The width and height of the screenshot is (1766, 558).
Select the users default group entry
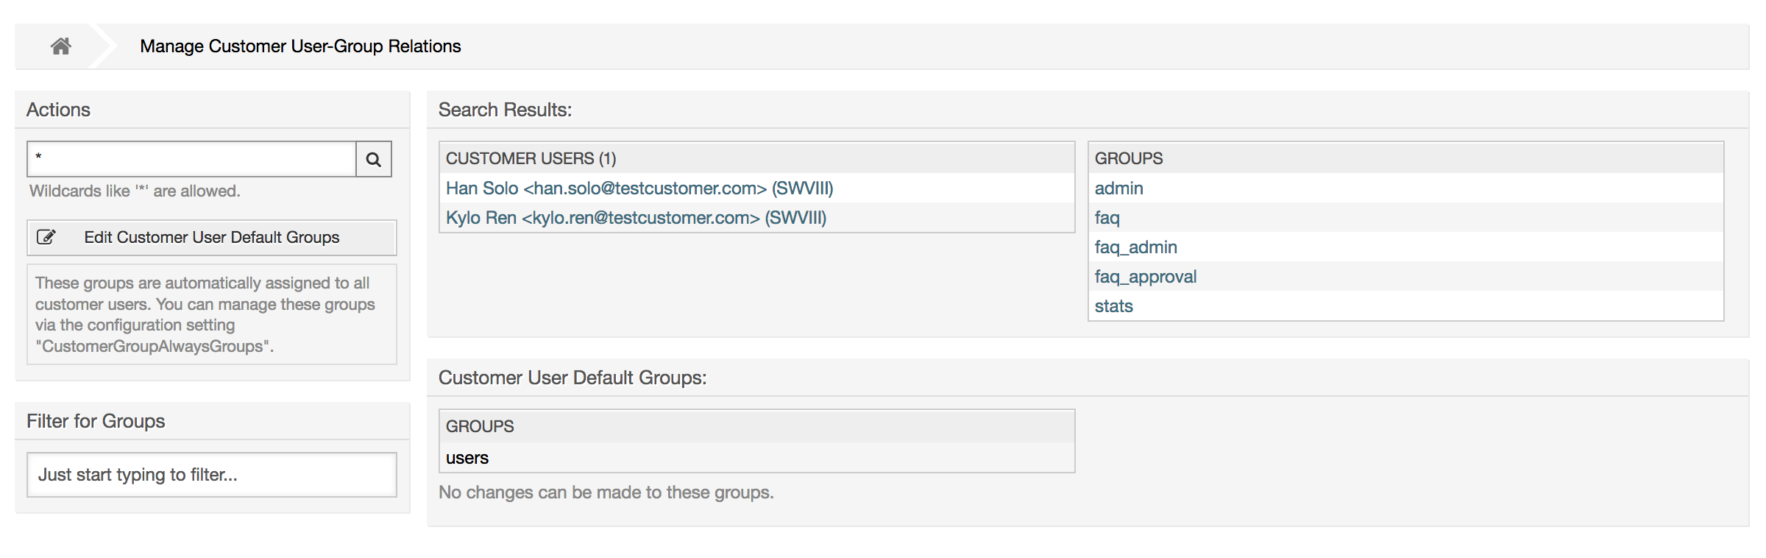(x=468, y=457)
